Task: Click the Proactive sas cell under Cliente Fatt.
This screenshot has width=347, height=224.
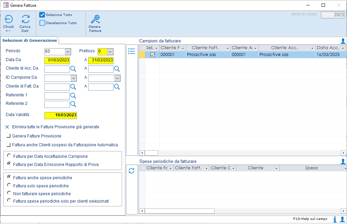Action: [208, 55]
